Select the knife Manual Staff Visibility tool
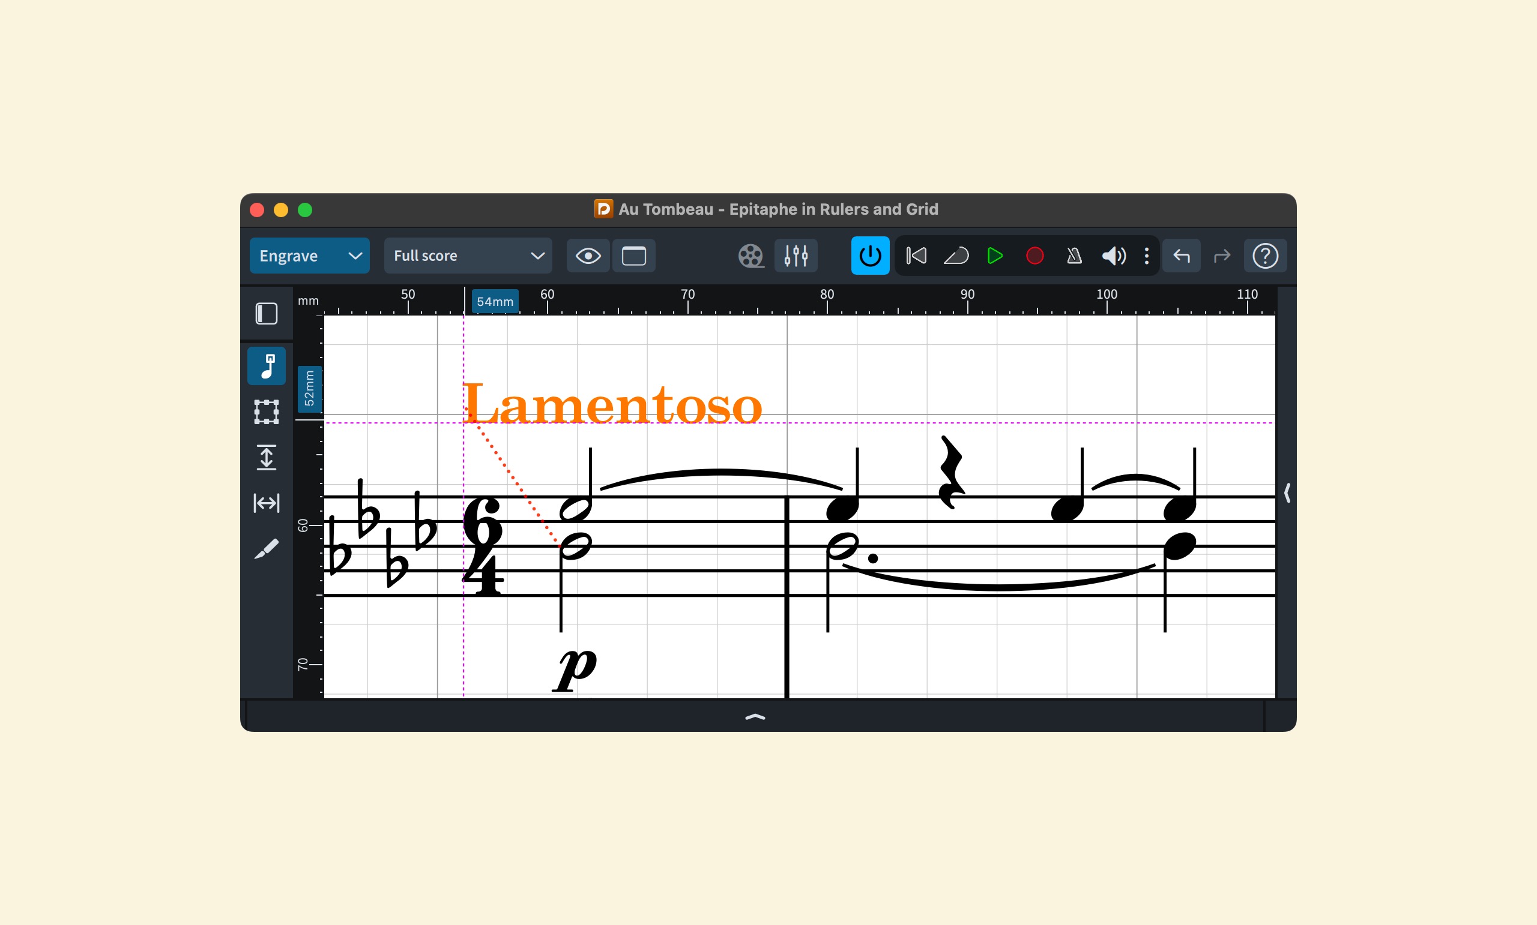1537x925 pixels. [x=267, y=548]
